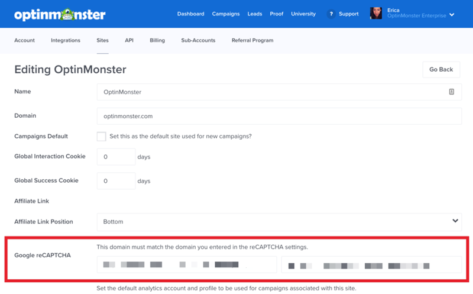Click into the Domain input field

(279, 116)
